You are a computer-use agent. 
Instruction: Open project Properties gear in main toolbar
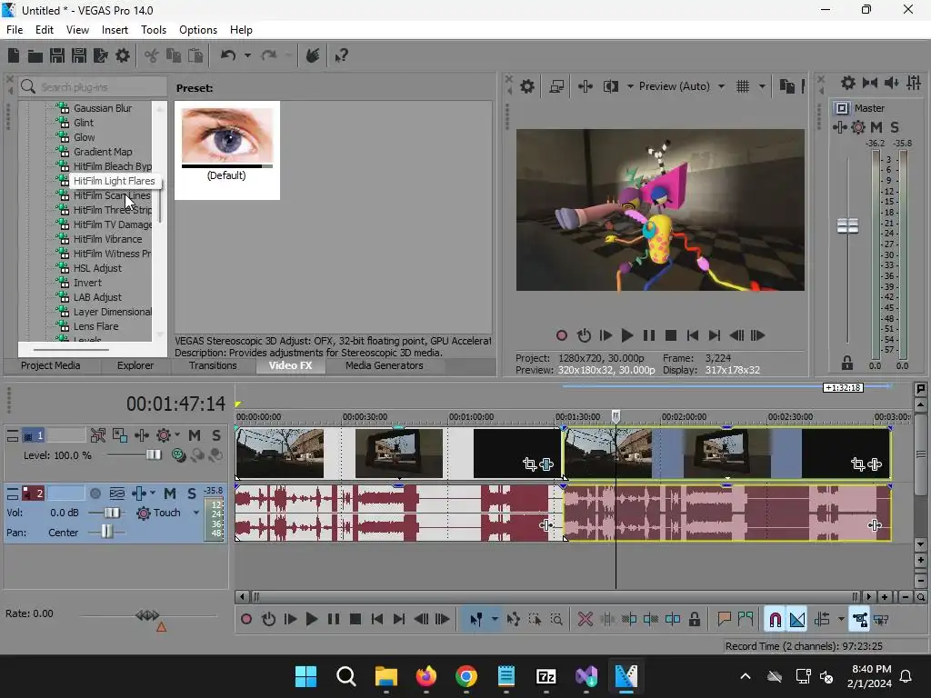point(123,55)
